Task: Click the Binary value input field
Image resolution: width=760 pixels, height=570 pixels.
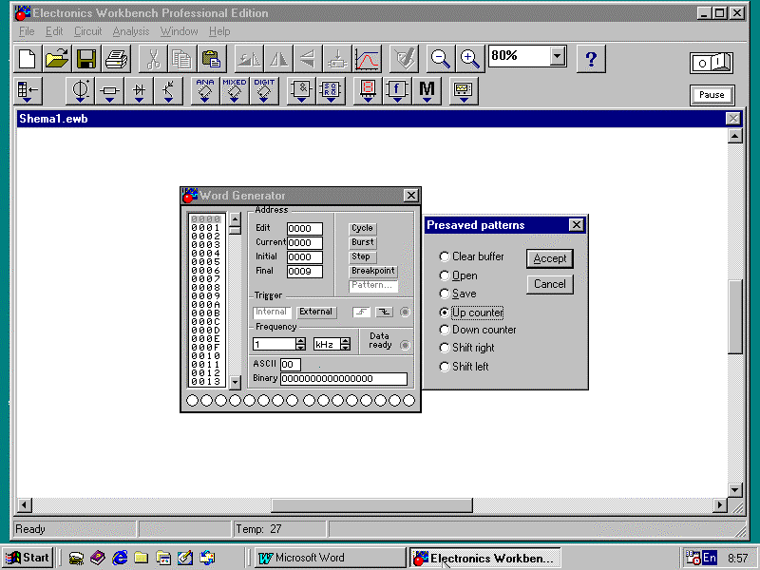Action: pos(344,378)
